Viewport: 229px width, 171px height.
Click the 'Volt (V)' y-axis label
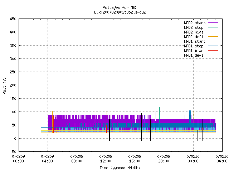(5, 85)
